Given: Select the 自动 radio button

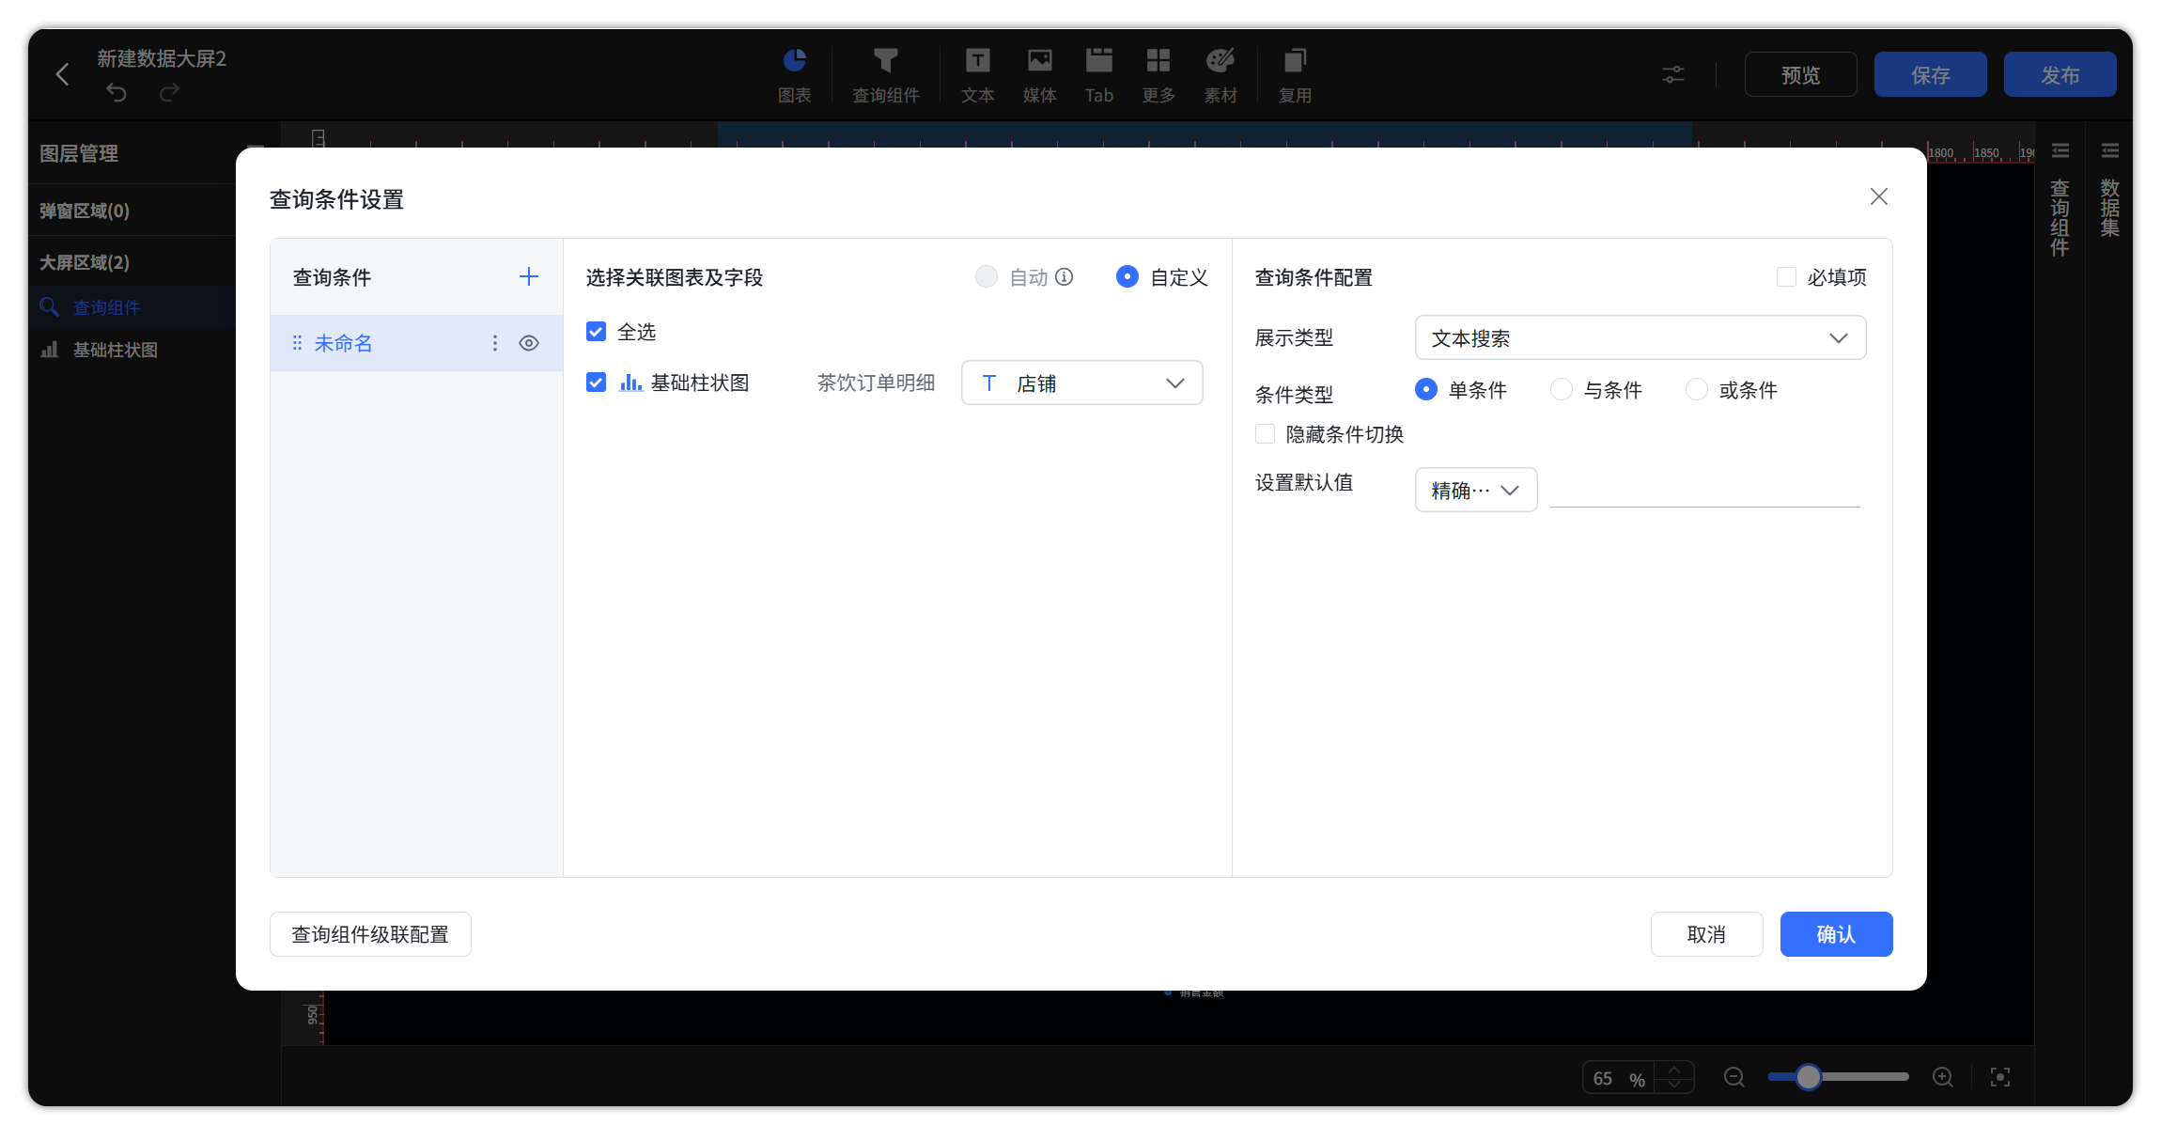Looking at the screenshot, I should pyautogui.click(x=986, y=276).
